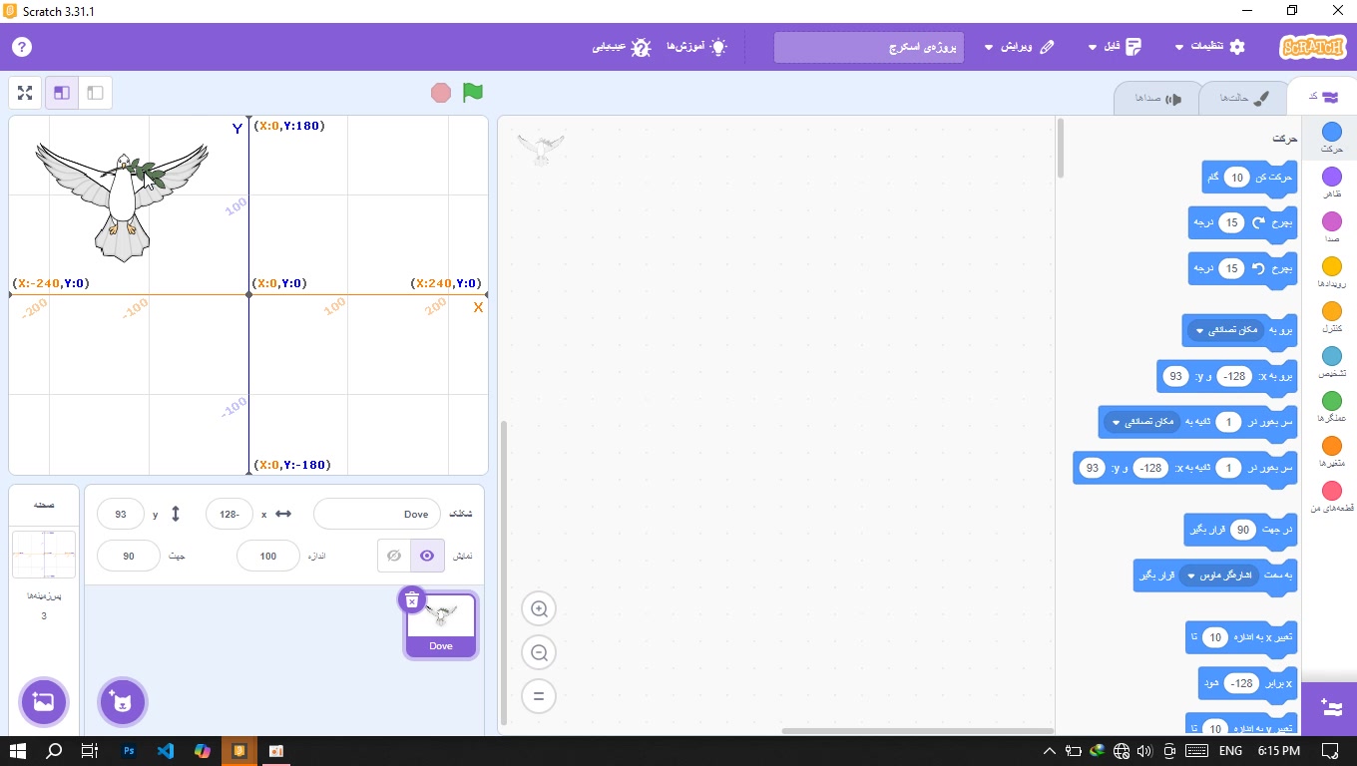Open the Edit (ویرایش) menu

click(1019, 47)
